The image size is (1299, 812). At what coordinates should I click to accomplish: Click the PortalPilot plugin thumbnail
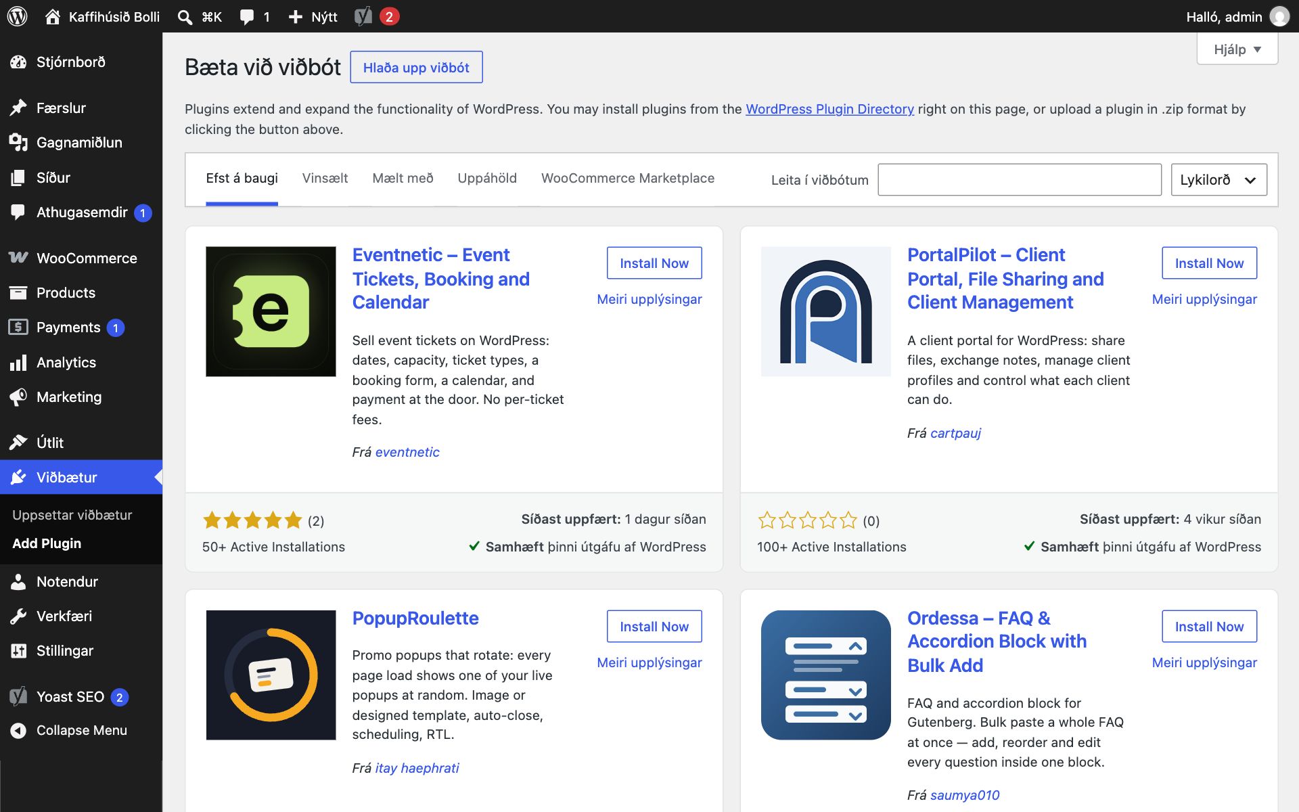click(825, 311)
